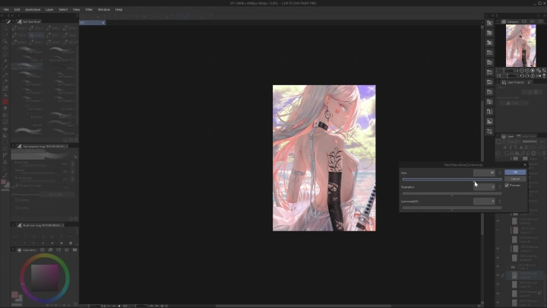
Task: Open the Expression color dropdown
Action: (x=514, y=103)
